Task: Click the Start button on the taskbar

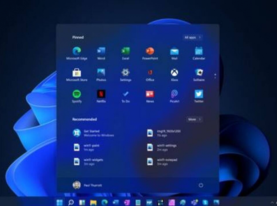Action: click(x=59, y=202)
